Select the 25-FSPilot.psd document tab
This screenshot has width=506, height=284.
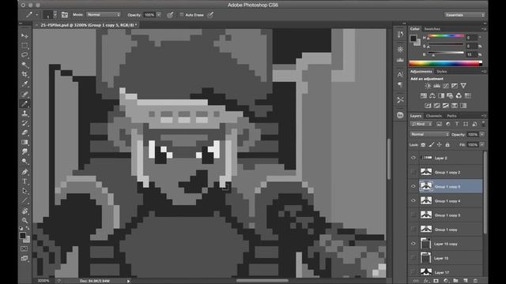pos(89,24)
